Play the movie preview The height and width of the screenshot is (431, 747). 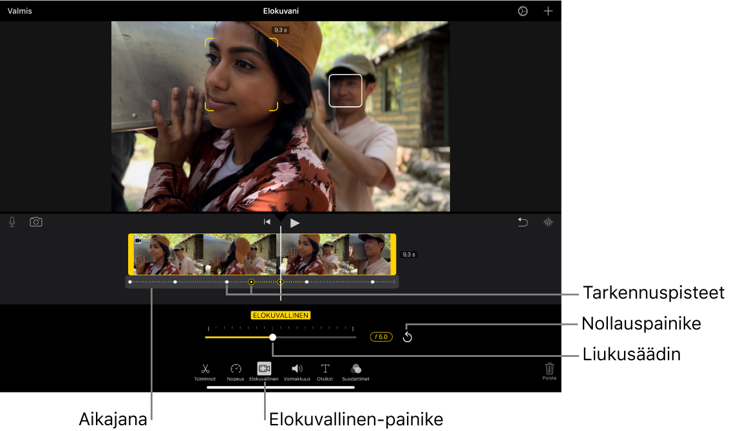pos(294,223)
